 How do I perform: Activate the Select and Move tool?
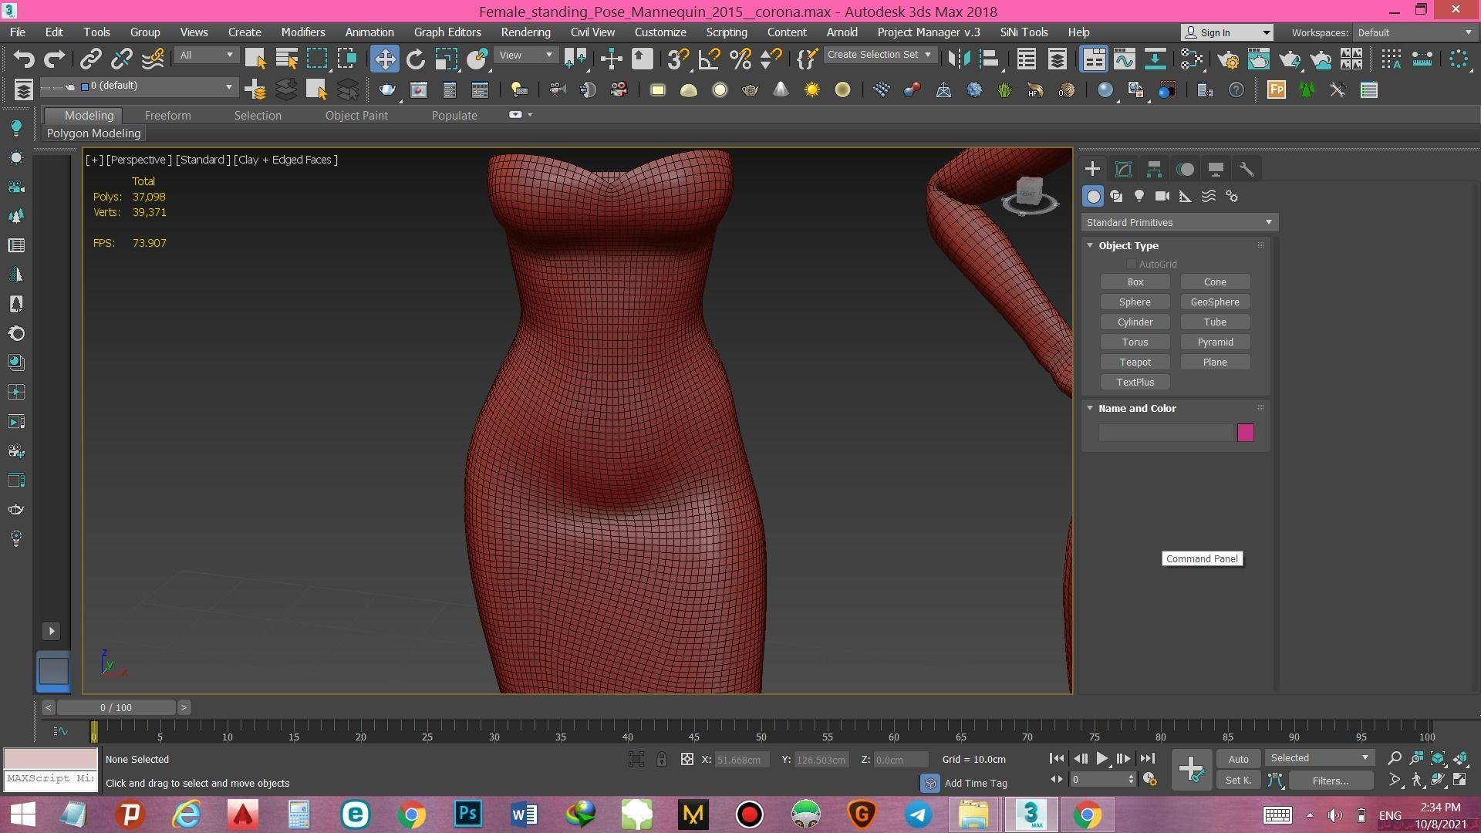tap(384, 59)
